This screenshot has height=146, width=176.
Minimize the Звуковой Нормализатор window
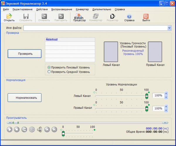click(161, 4)
